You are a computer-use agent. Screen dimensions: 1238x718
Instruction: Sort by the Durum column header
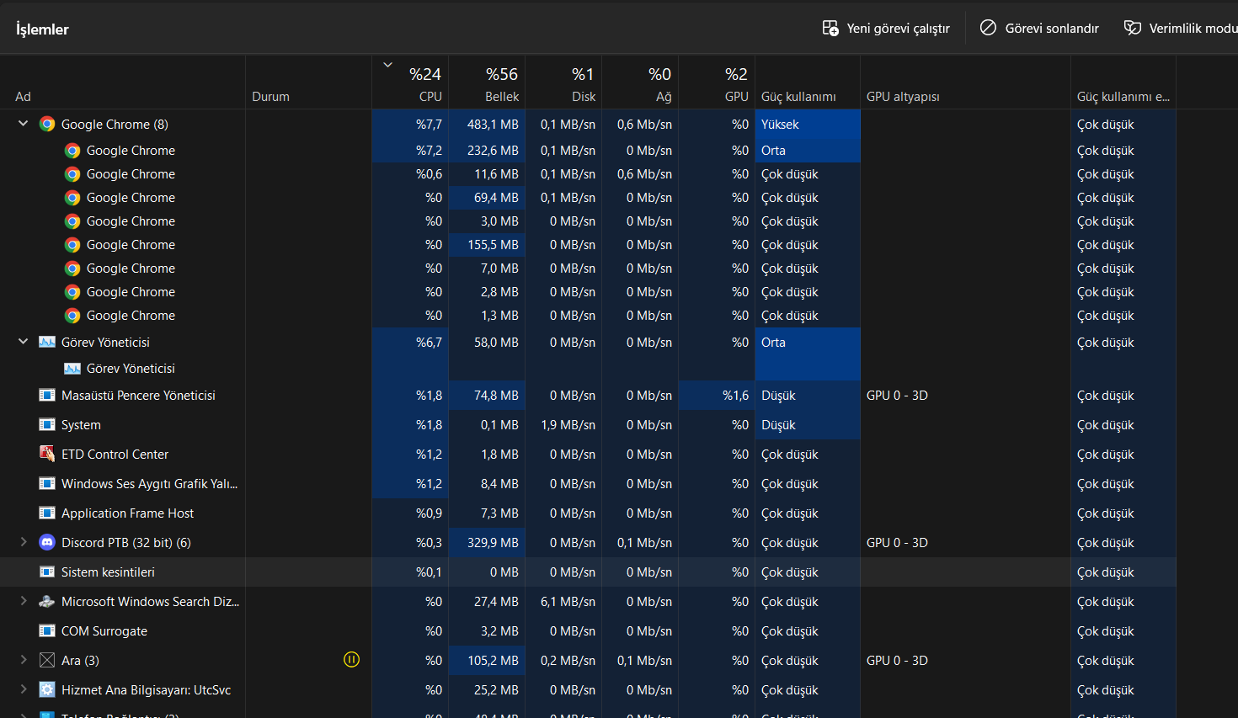coord(309,82)
